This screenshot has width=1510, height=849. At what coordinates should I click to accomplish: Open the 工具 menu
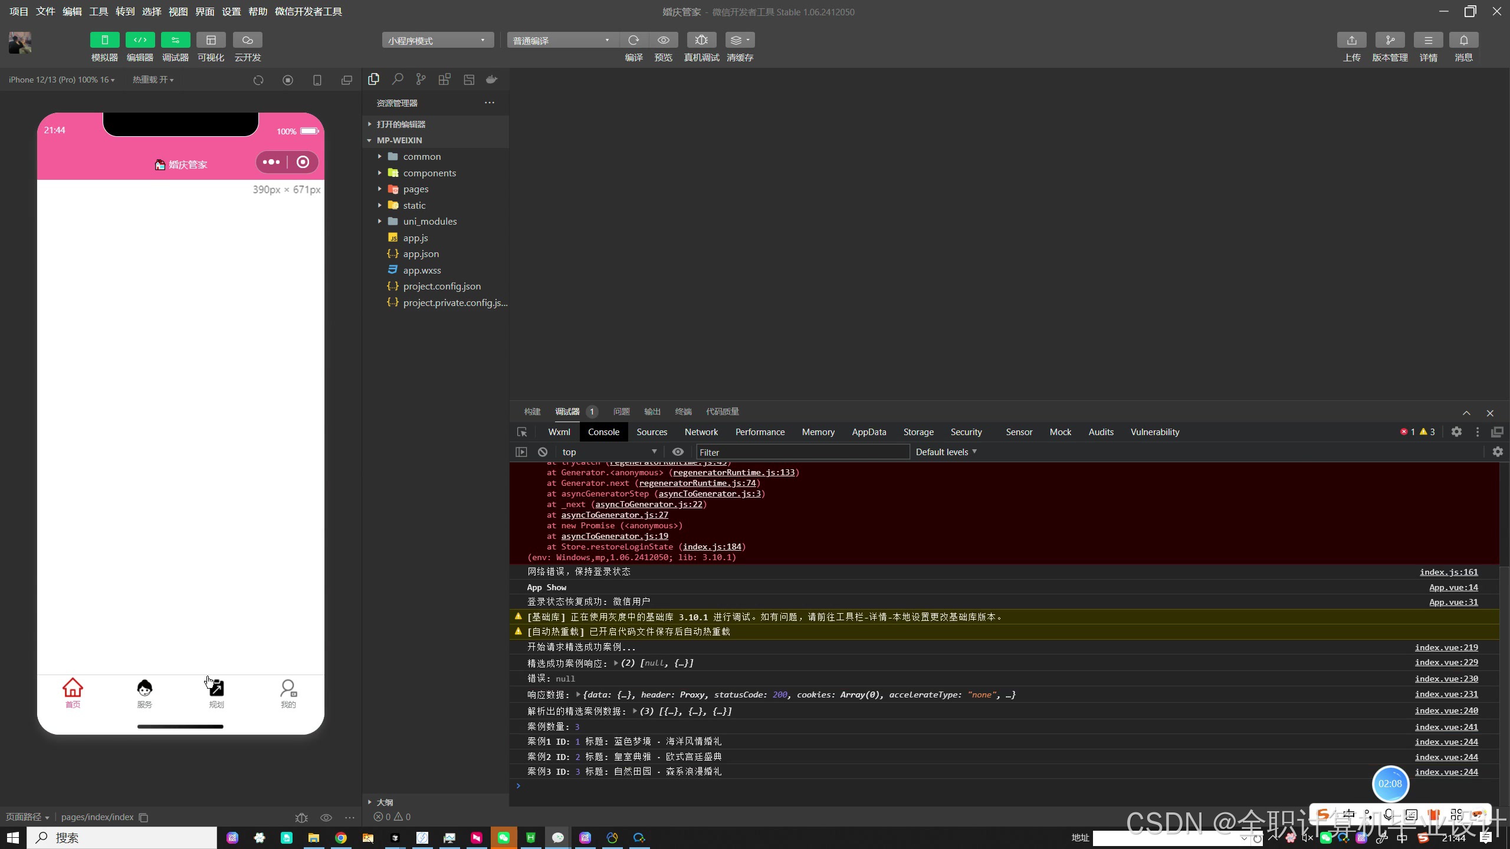pyautogui.click(x=98, y=11)
